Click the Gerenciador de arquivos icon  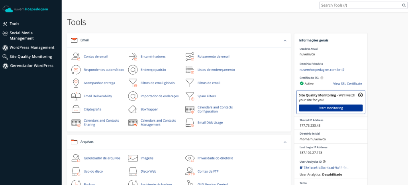(x=76, y=158)
